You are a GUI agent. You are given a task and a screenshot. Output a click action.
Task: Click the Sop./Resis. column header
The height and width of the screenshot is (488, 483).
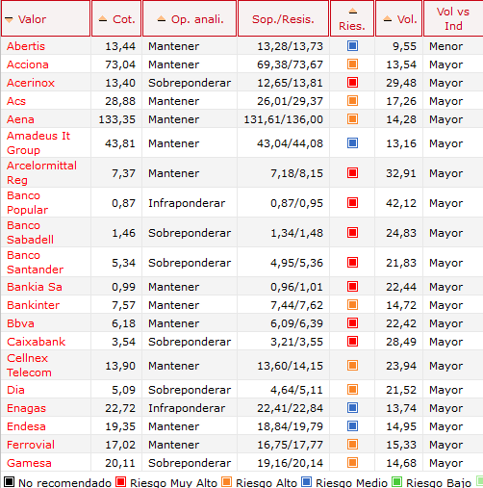[x=283, y=19]
